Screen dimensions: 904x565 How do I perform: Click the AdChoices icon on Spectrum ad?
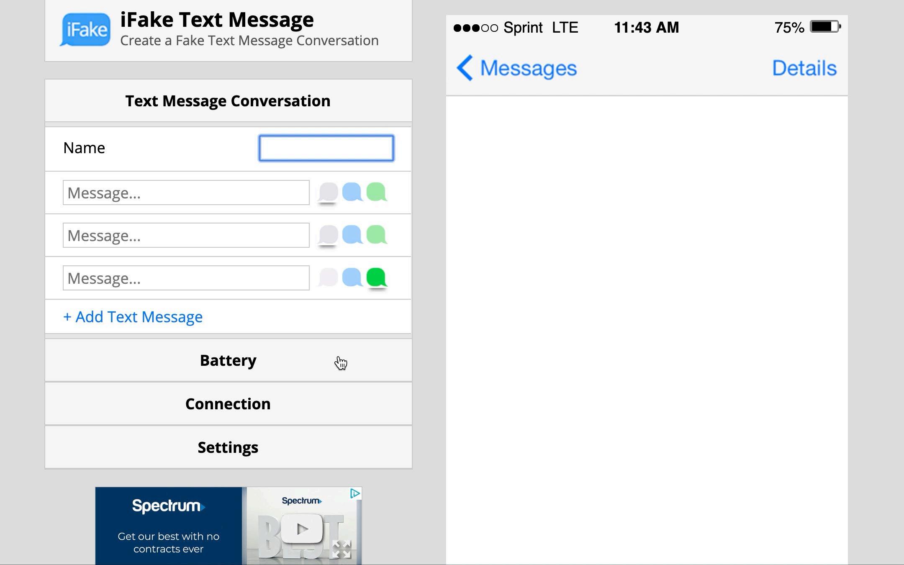pos(355,493)
